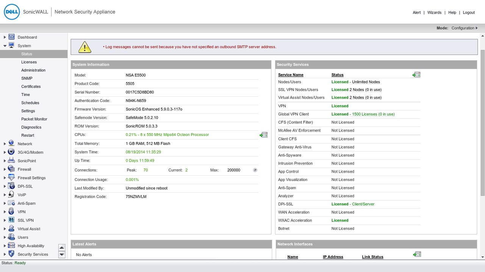Click the serial number 0017C5D8BD80
This screenshot has height=272, width=485.
(140, 92)
